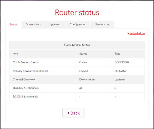Click the Locked status value
Viewport: 154px width, 129px height.
(x=84, y=71)
